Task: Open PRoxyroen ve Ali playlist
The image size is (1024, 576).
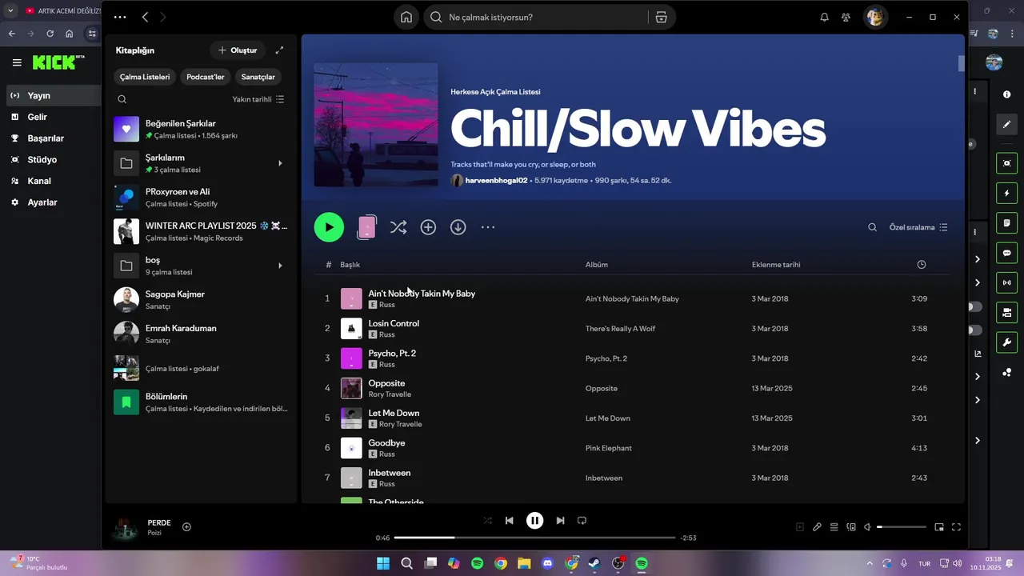Action: (200, 198)
